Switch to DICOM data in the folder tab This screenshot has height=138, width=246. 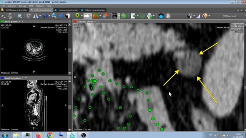coord(15,10)
